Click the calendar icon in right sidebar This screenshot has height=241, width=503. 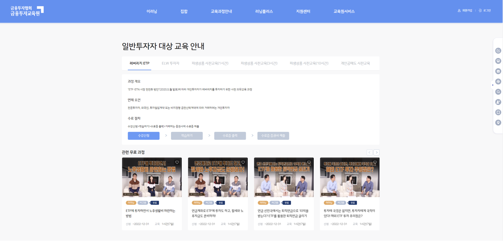[498, 71]
